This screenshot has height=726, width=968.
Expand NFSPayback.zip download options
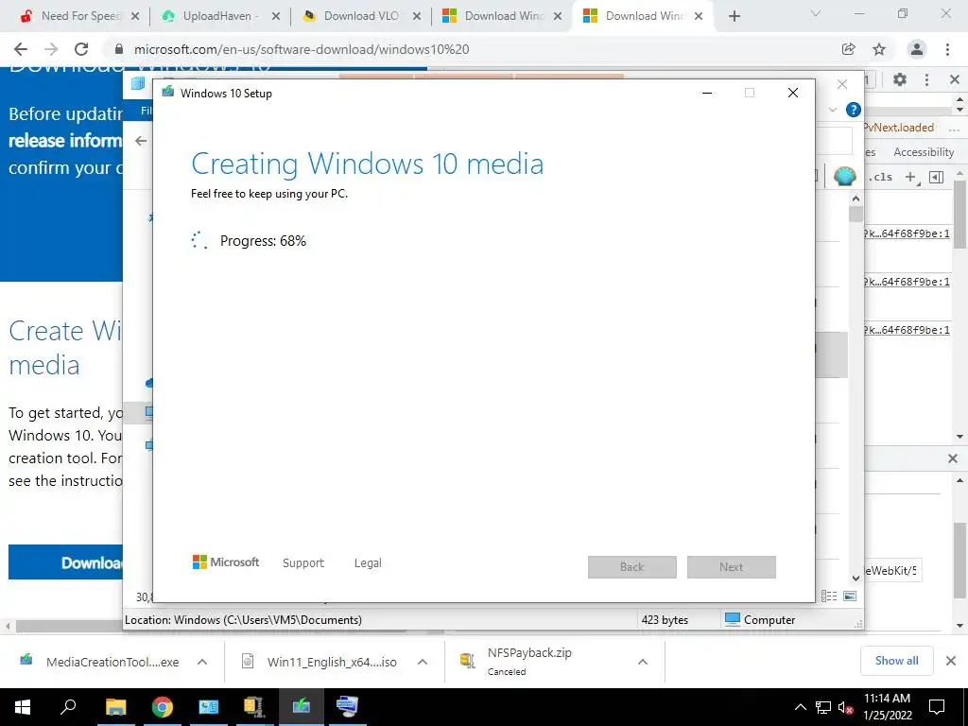pyautogui.click(x=643, y=662)
